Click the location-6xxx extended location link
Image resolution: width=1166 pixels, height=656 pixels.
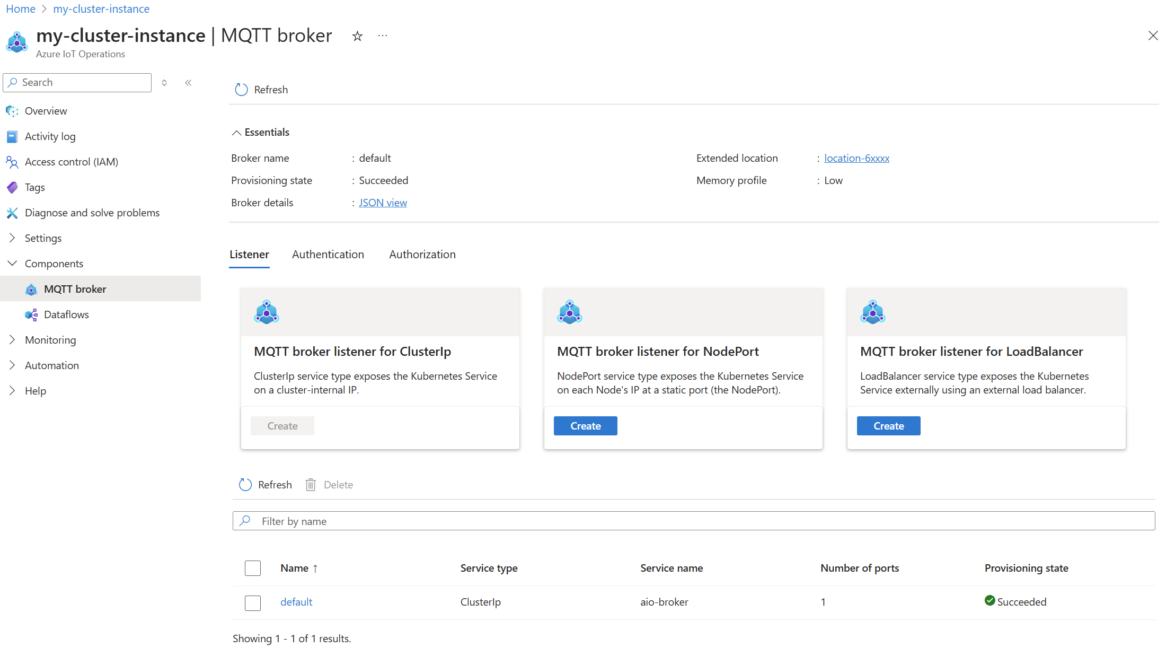[856, 157]
